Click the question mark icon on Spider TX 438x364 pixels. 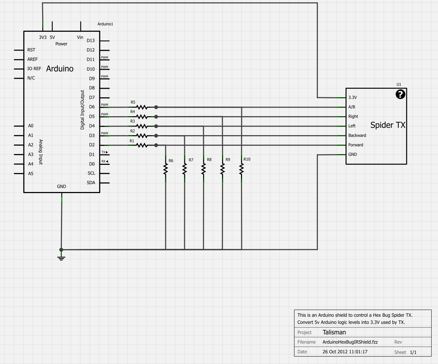(401, 94)
